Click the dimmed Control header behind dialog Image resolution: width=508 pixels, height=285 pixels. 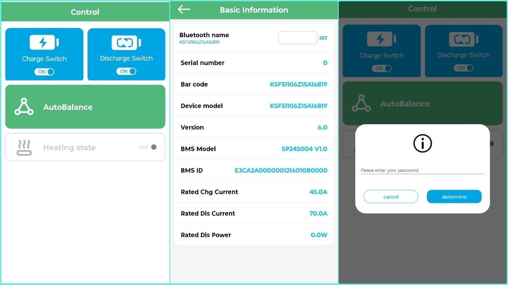click(422, 9)
